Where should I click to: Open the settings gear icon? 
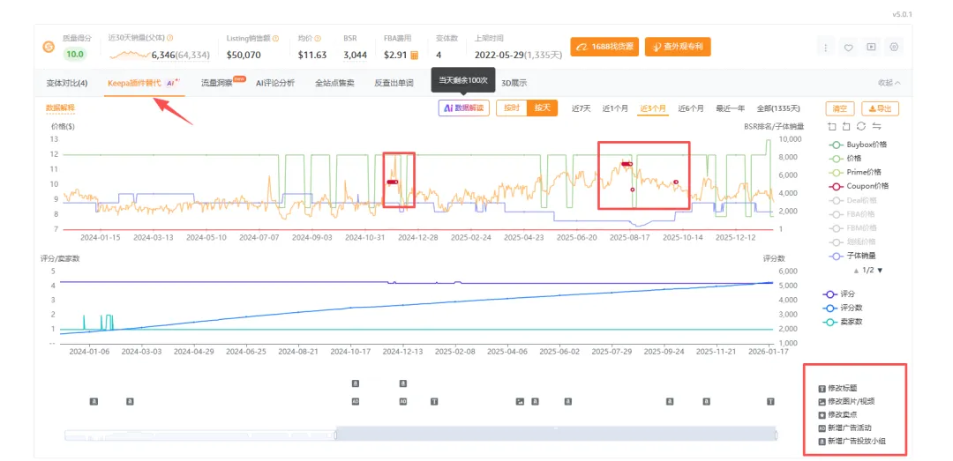click(x=893, y=48)
